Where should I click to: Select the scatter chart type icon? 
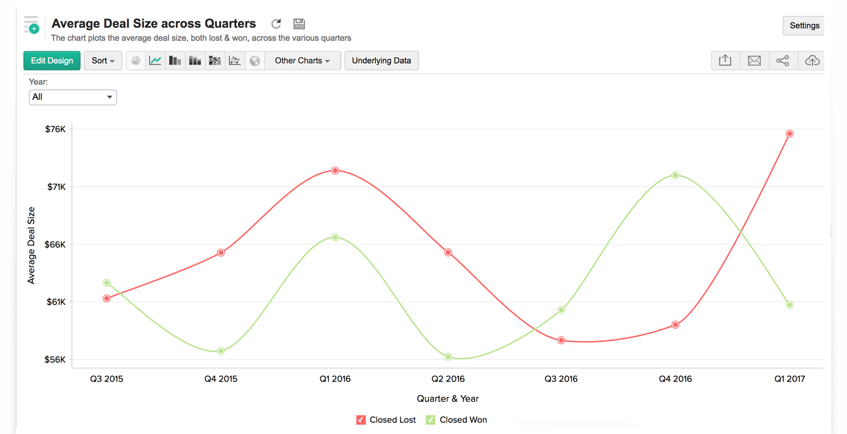click(x=235, y=61)
